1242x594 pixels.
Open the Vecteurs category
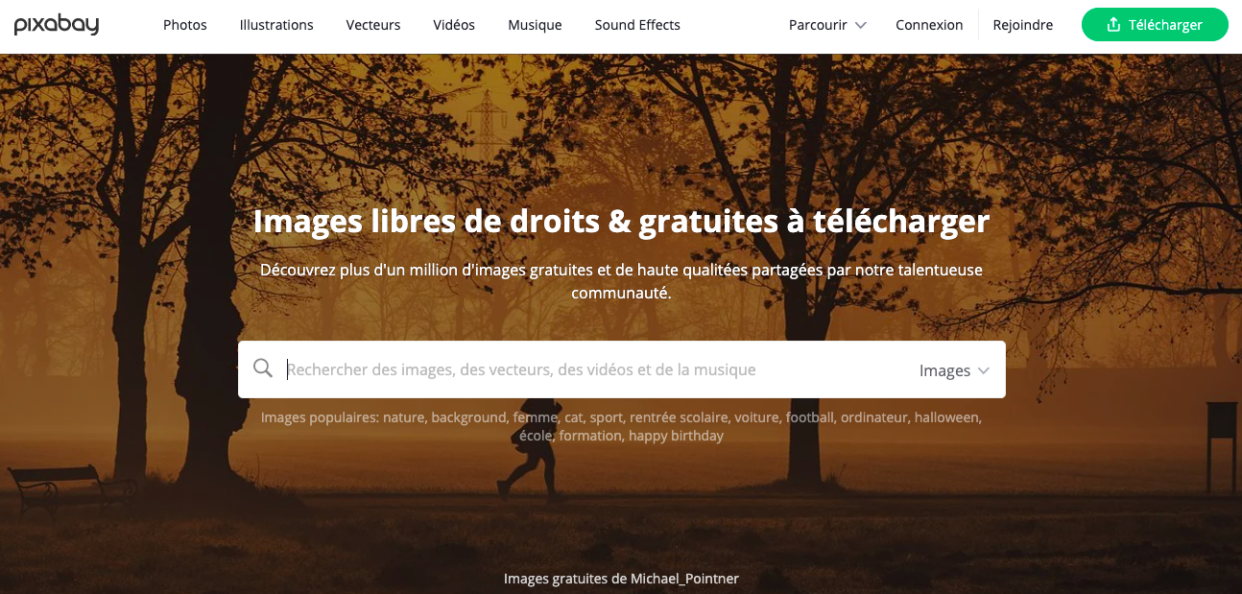click(373, 25)
